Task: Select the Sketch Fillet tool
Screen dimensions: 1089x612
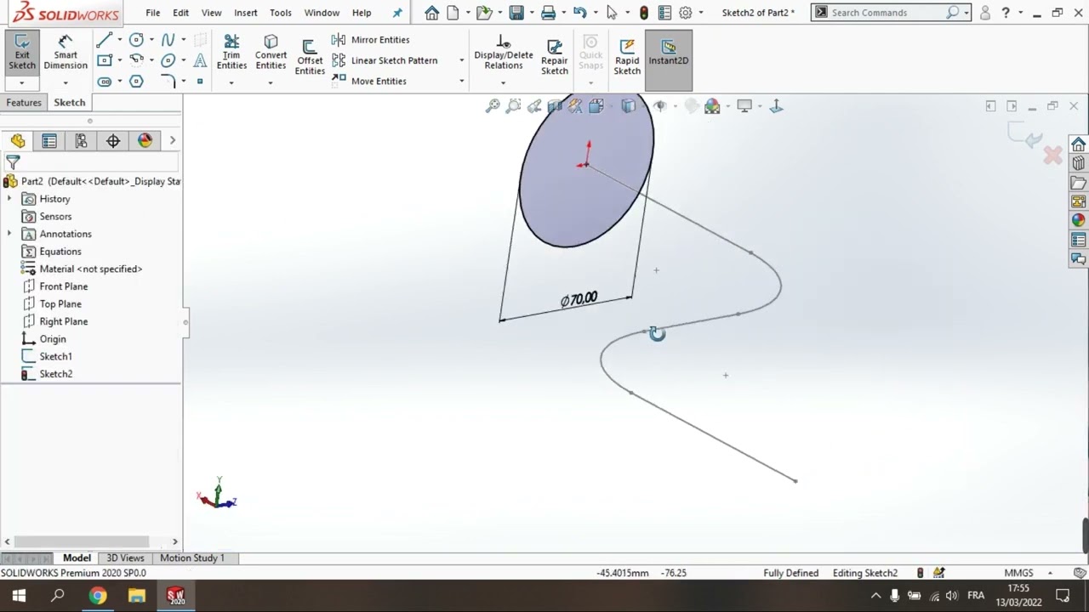Action: point(168,82)
